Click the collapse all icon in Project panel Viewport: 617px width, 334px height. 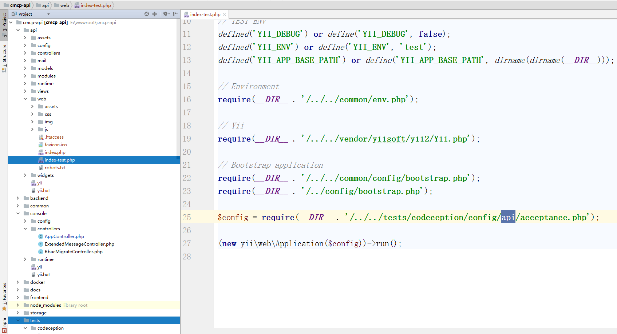pyautogui.click(x=154, y=14)
